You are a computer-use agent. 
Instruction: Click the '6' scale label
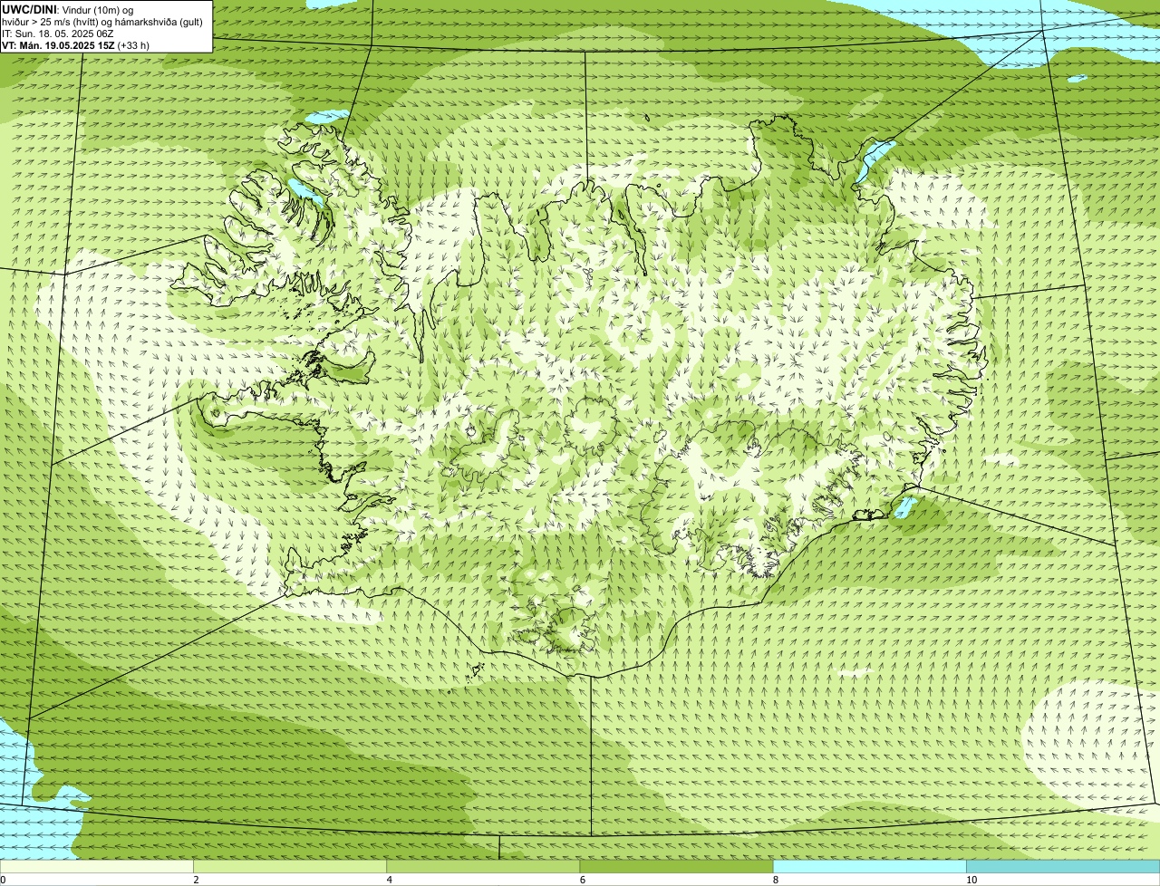pyautogui.click(x=582, y=880)
